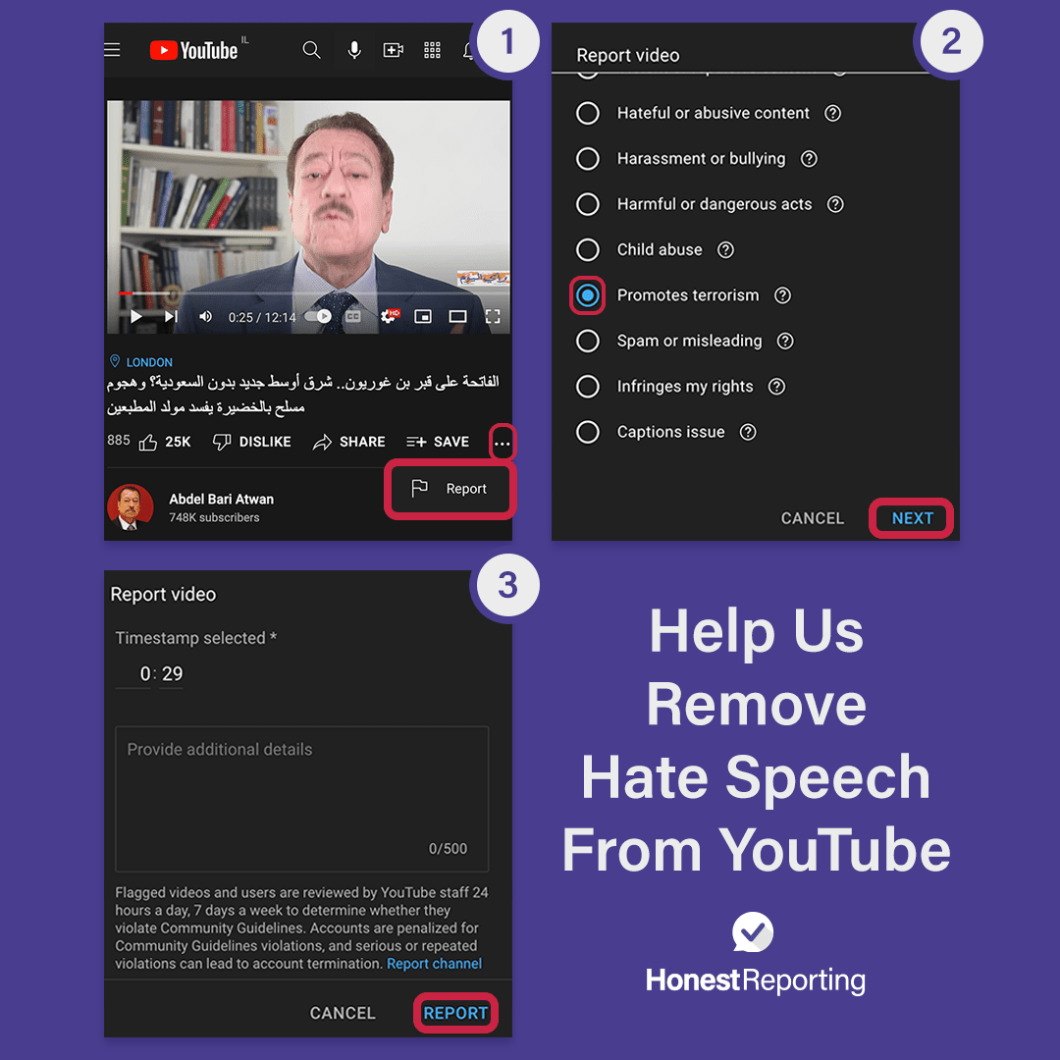Open help for Harassment or bullying
Image resolution: width=1060 pixels, height=1060 pixels.
pyautogui.click(x=809, y=159)
